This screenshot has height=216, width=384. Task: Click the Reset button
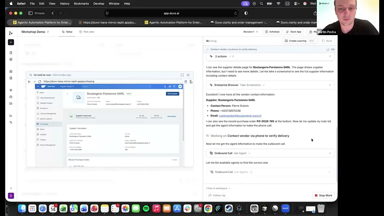click(327, 41)
